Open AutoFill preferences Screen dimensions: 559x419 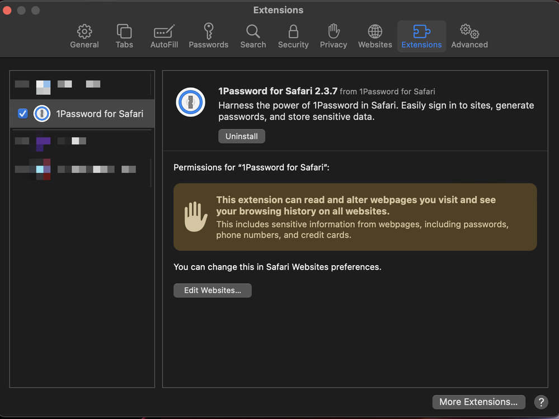164,36
